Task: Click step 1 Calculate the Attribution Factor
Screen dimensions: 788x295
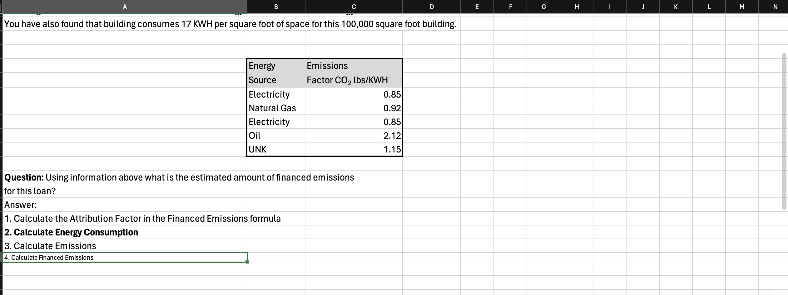Action: [125, 218]
